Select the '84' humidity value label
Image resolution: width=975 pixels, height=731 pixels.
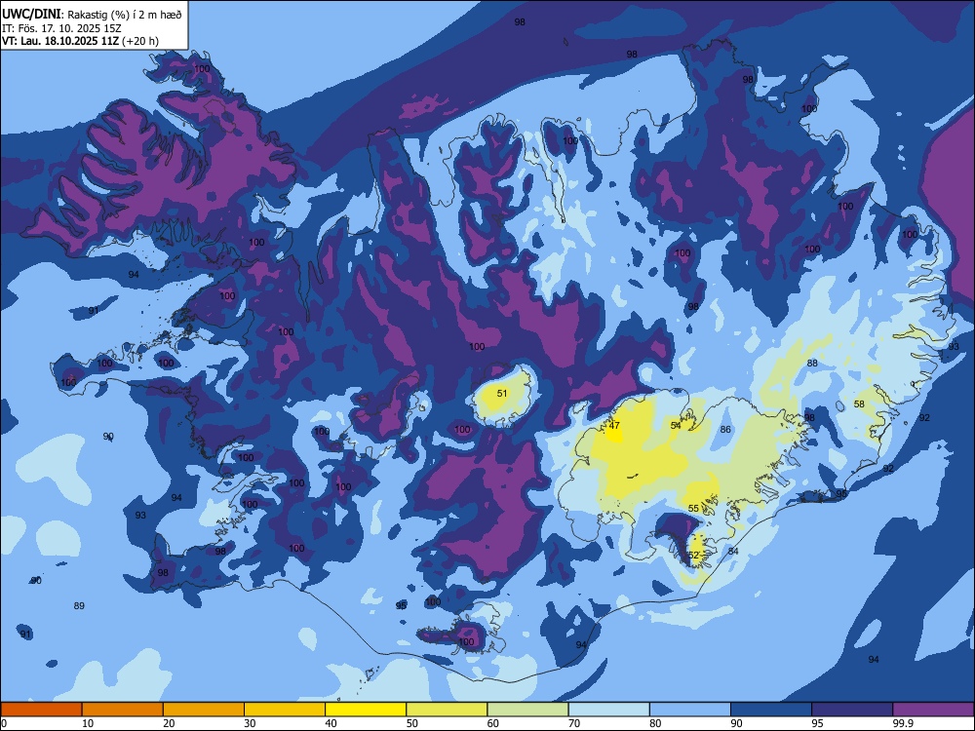pos(733,552)
